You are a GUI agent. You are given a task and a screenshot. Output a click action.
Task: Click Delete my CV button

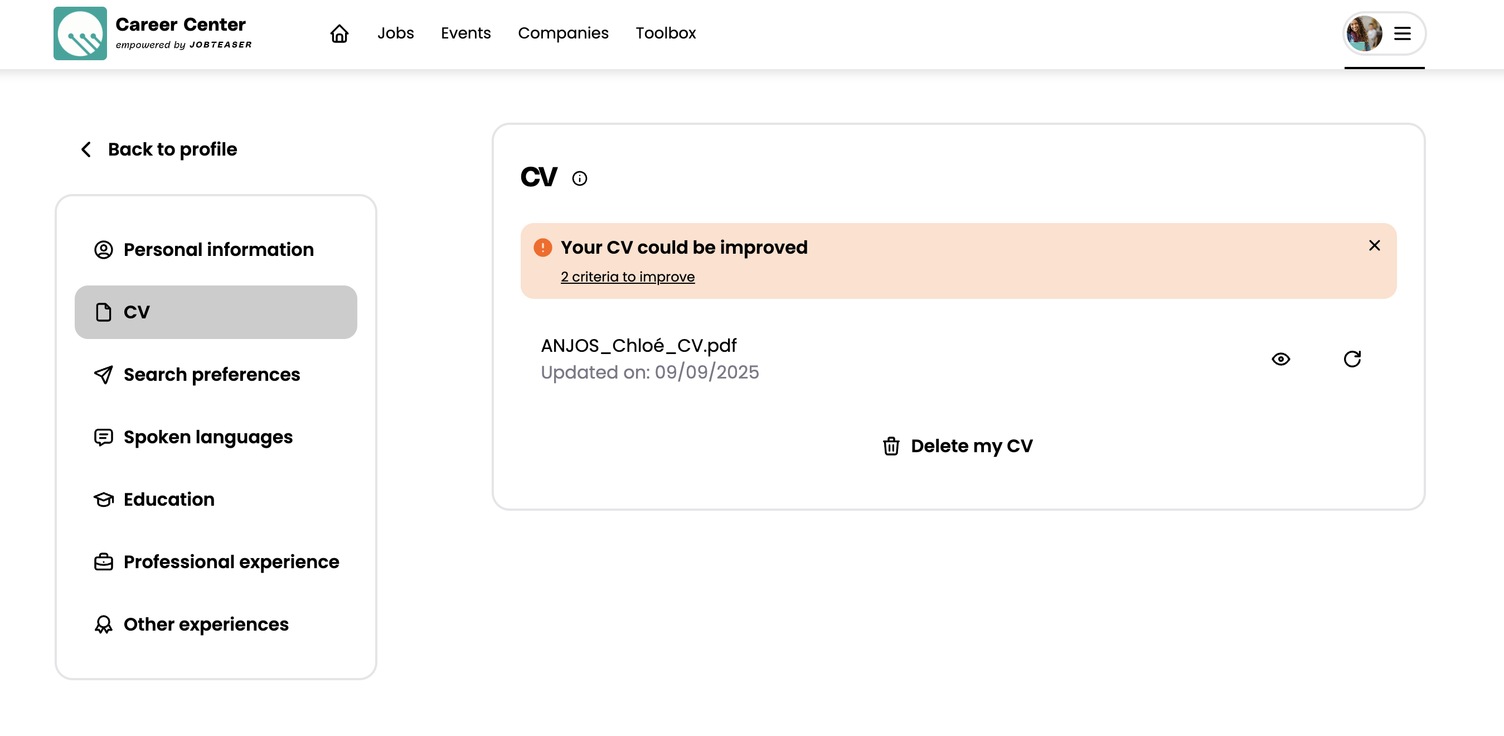tap(958, 446)
